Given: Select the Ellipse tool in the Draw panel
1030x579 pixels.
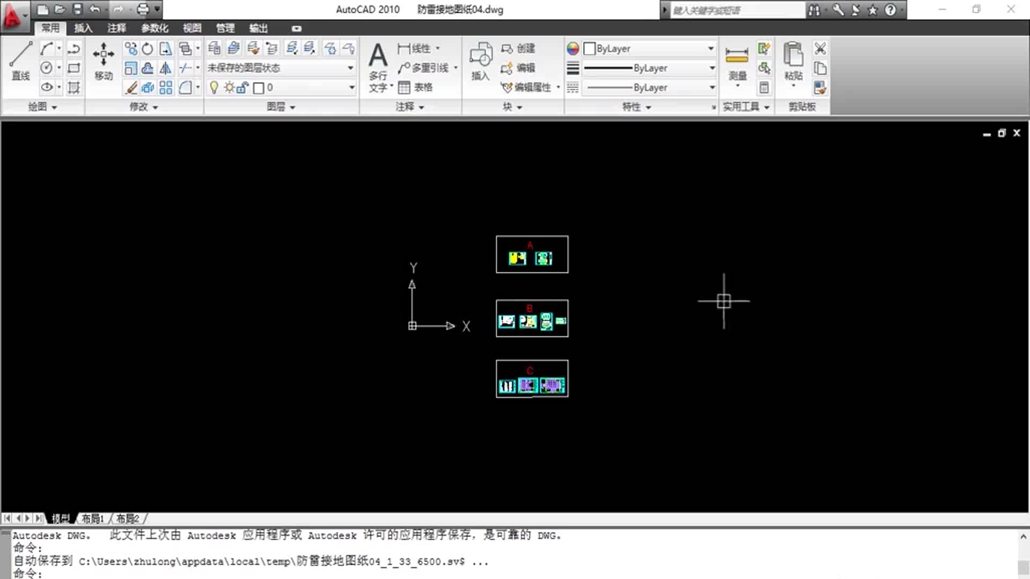Looking at the screenshot, I should click(47, 87).
